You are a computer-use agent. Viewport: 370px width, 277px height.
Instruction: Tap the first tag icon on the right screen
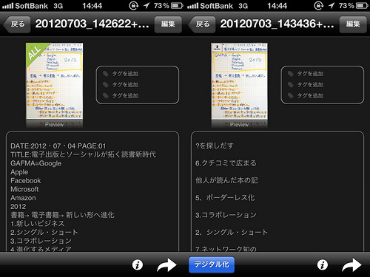point(291,74)
